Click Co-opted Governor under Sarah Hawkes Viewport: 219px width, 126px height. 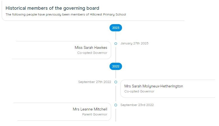(x=92, y=53)
